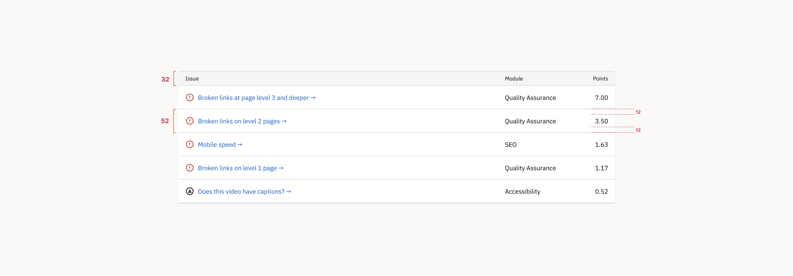
Task: Click the points value "7.00"
Action: pos(601,98)
